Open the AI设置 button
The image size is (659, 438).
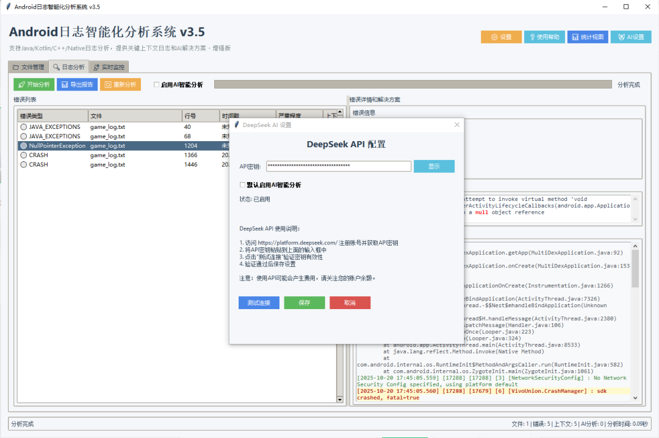[631, 37]
